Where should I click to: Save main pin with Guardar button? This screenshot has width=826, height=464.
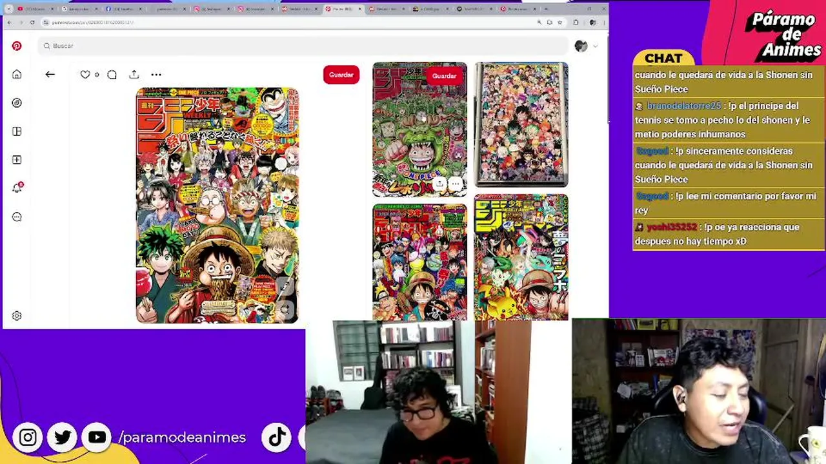341,75
